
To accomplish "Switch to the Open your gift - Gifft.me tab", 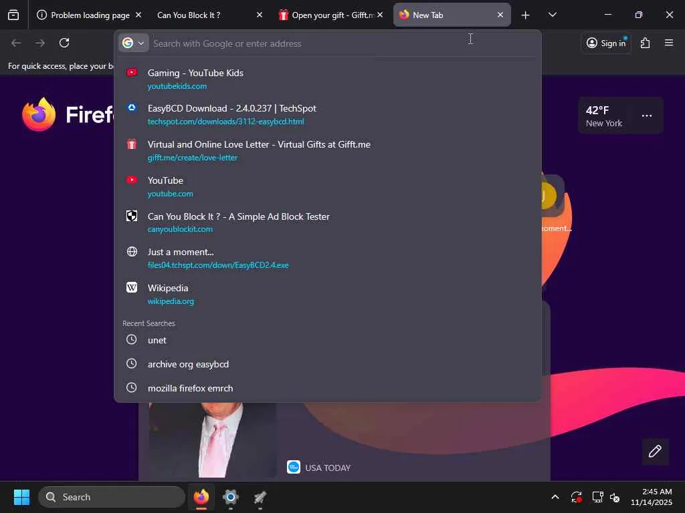I will pos(330,15).
